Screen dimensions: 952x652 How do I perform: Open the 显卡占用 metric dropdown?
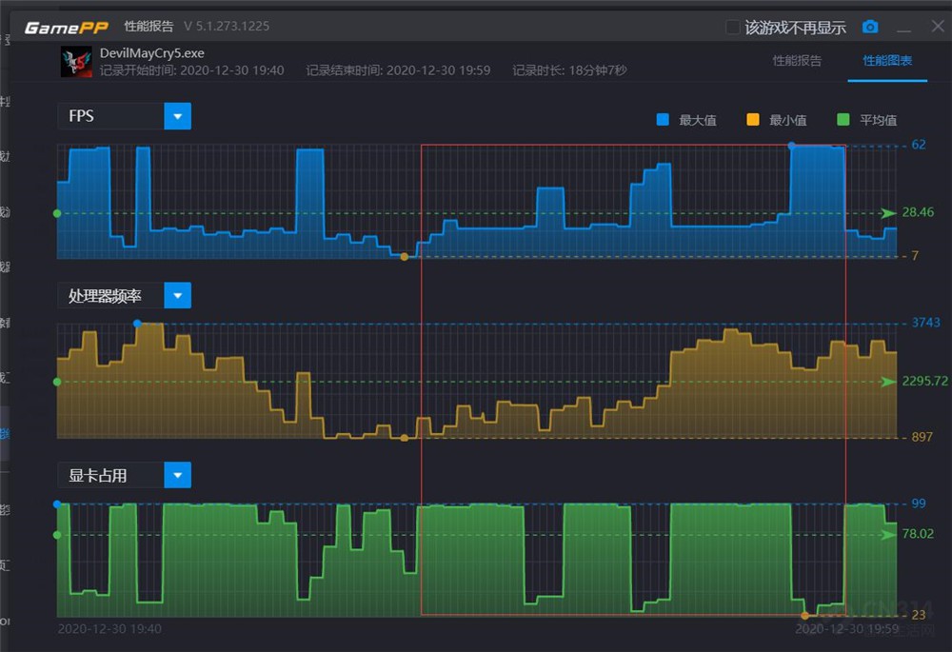pyautogui.click(x=177, y=475)
